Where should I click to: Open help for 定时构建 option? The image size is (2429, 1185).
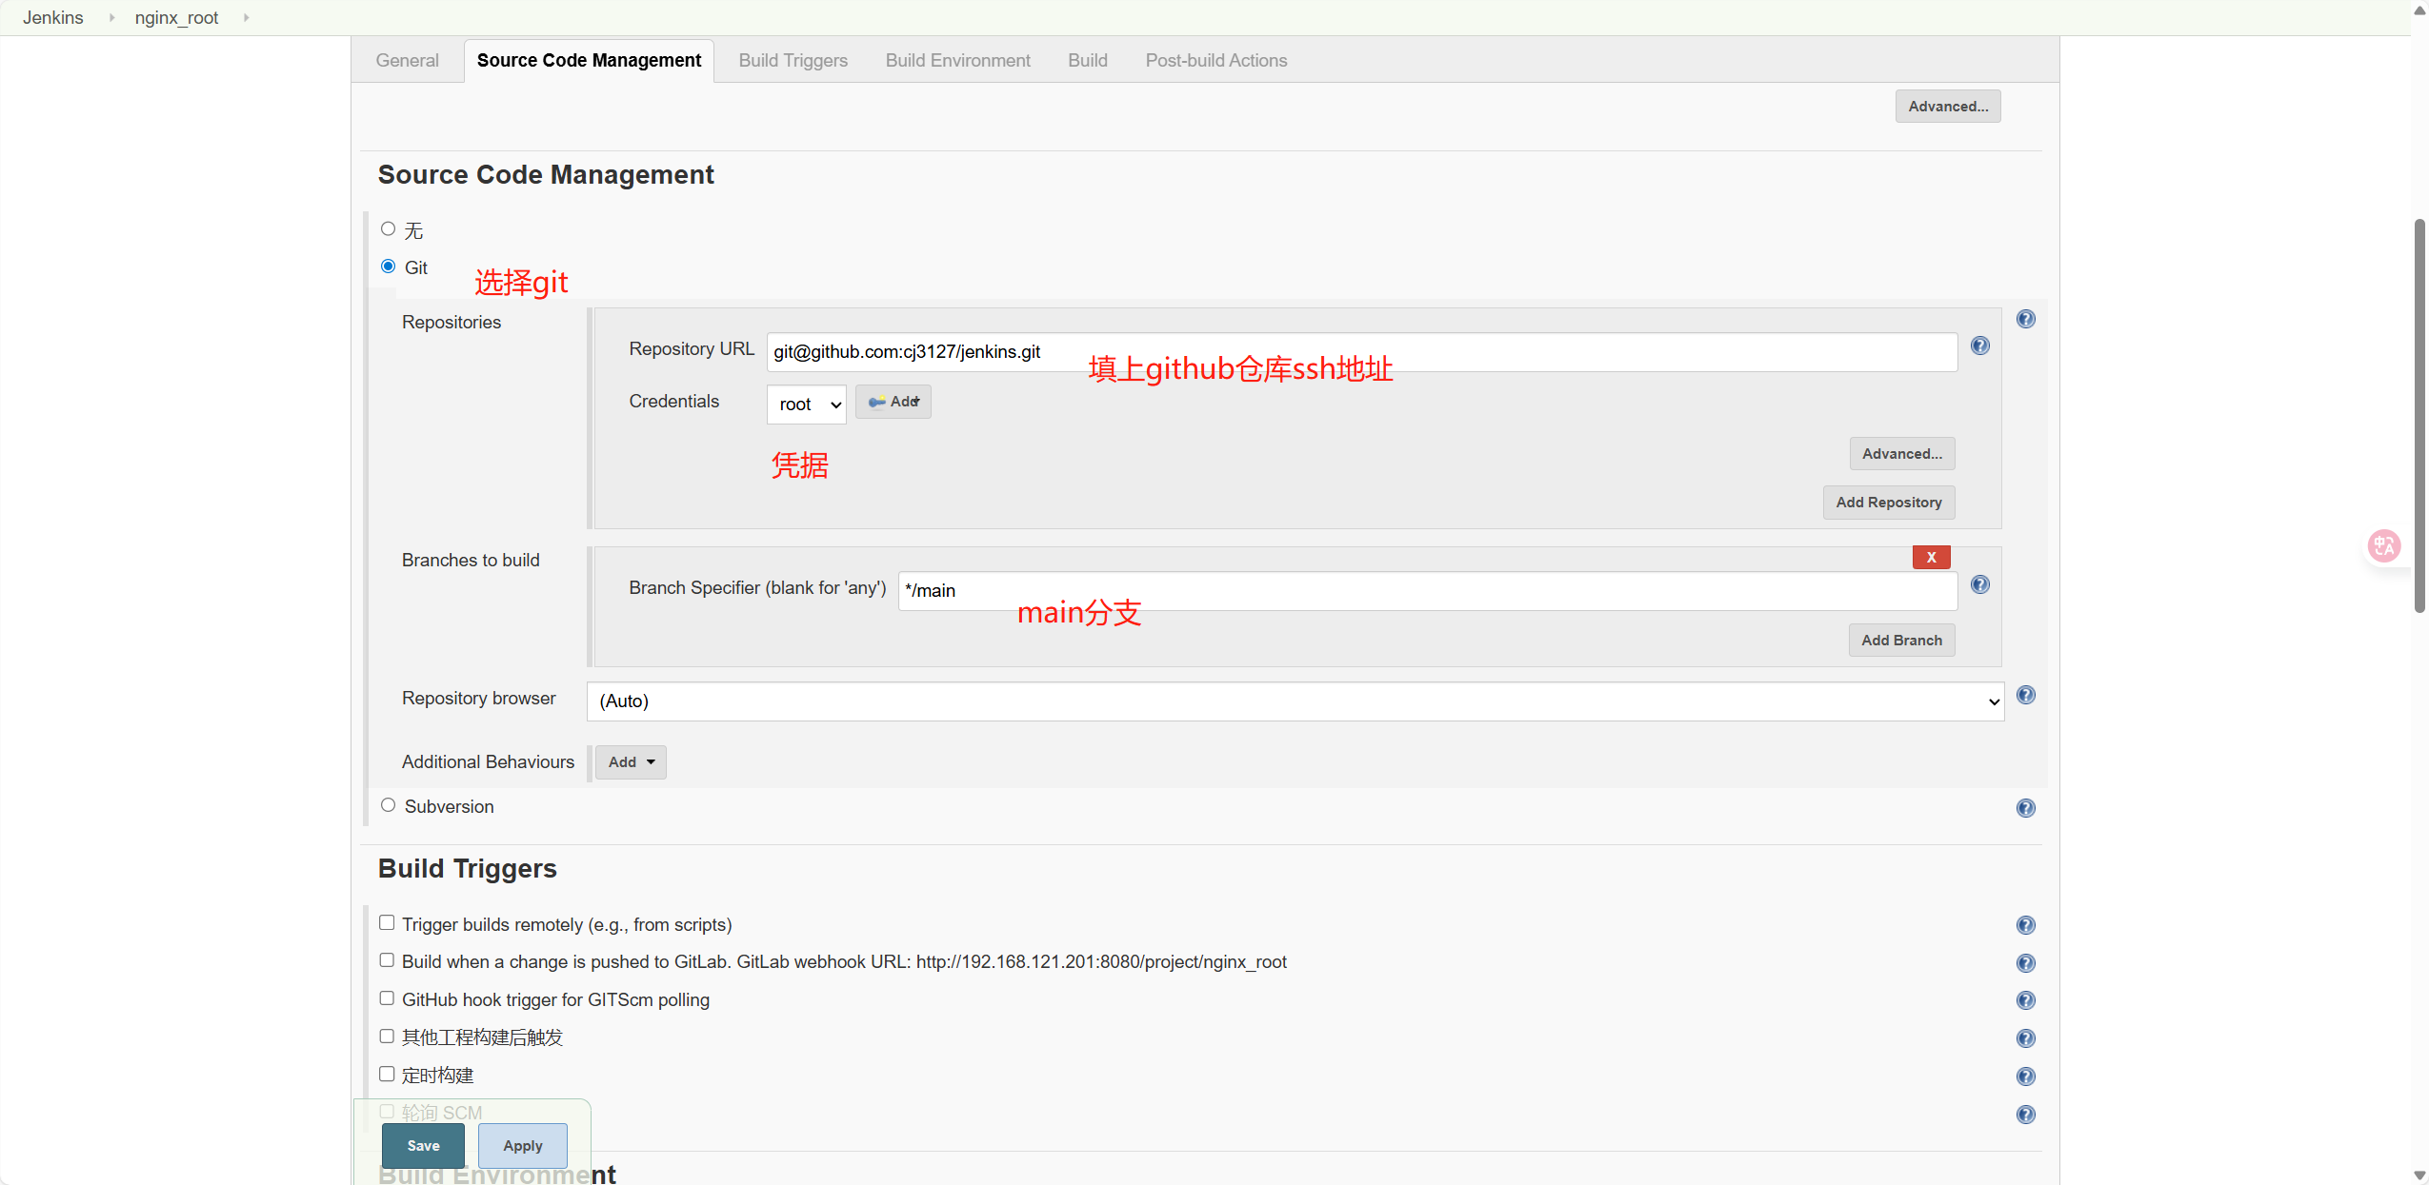(x=2025, y=1076)
